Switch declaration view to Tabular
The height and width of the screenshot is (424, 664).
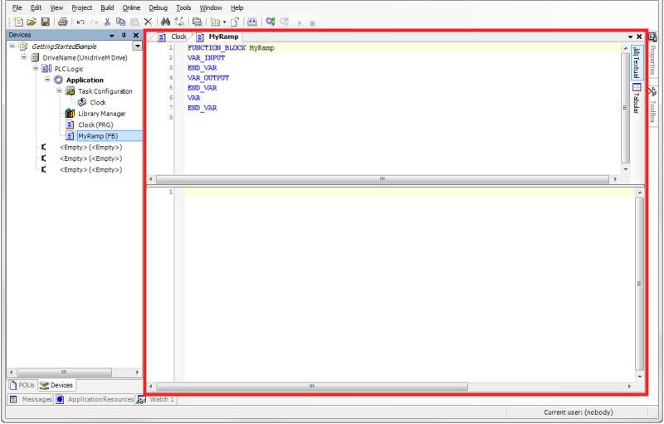[637, 98]
